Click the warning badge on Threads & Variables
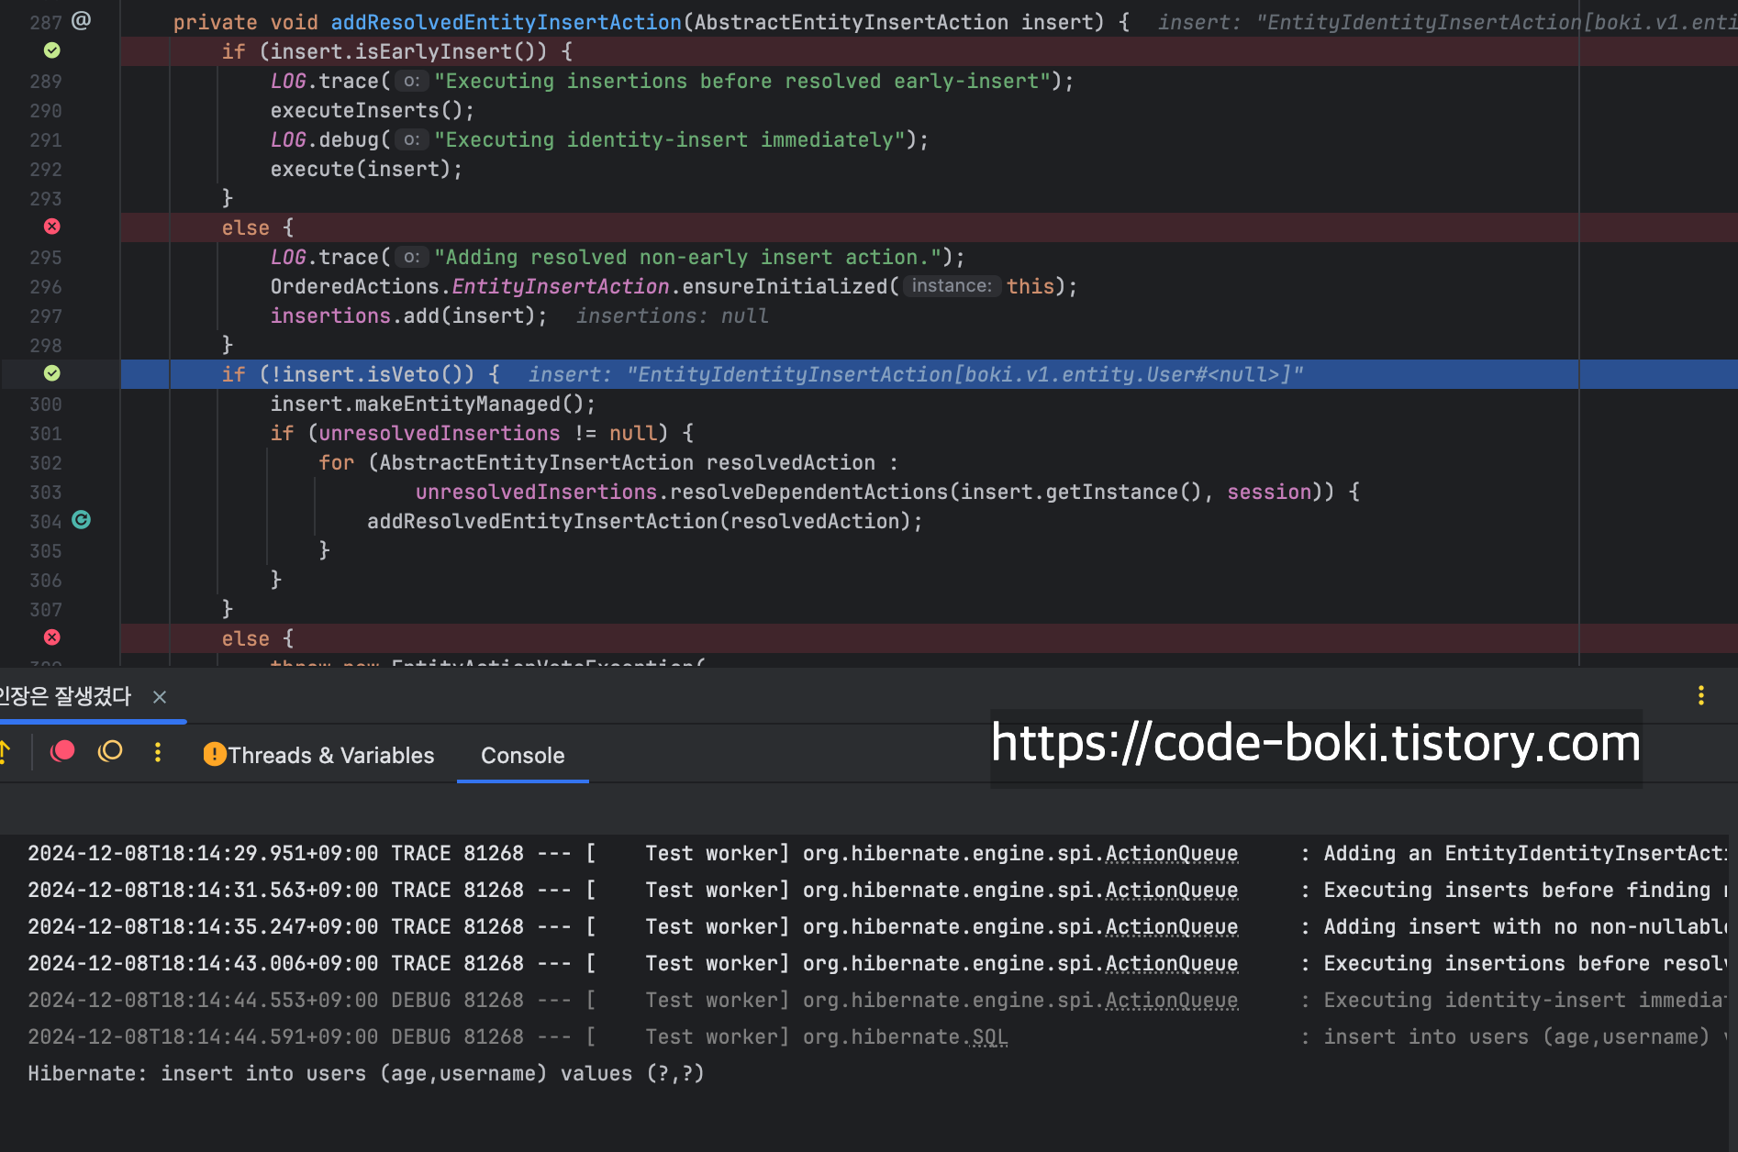1738x1152 pixels. point(214,754)
